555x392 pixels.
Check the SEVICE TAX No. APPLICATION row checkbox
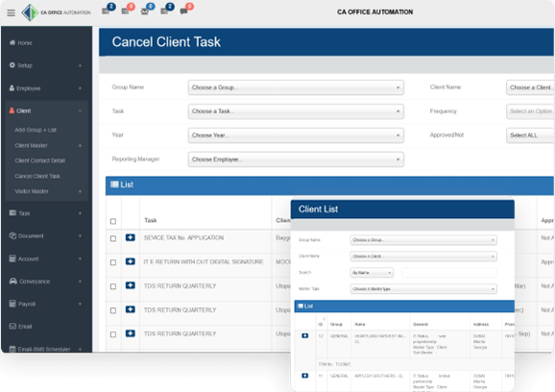(x=113, y=238)
